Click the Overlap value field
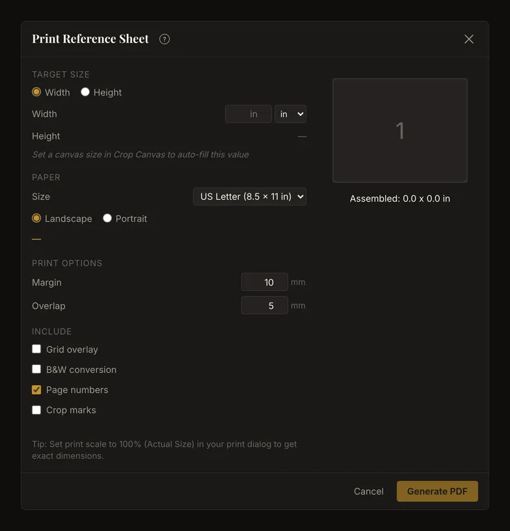This screenshot has height=531, width=510. coord(265,305)
